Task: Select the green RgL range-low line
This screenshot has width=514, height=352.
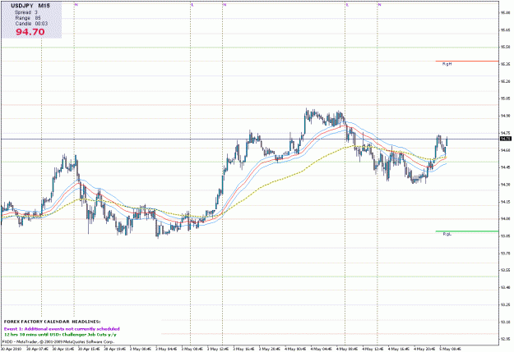Action: pos(467,231)
